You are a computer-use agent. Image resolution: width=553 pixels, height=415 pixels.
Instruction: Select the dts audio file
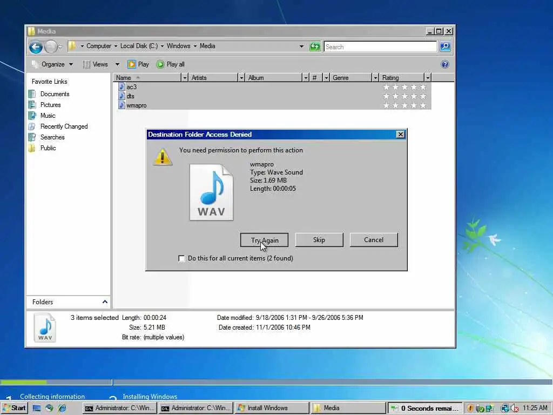coord(130,96)
